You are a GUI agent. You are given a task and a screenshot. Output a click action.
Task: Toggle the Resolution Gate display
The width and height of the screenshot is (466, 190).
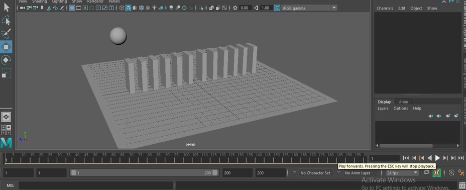85,8
